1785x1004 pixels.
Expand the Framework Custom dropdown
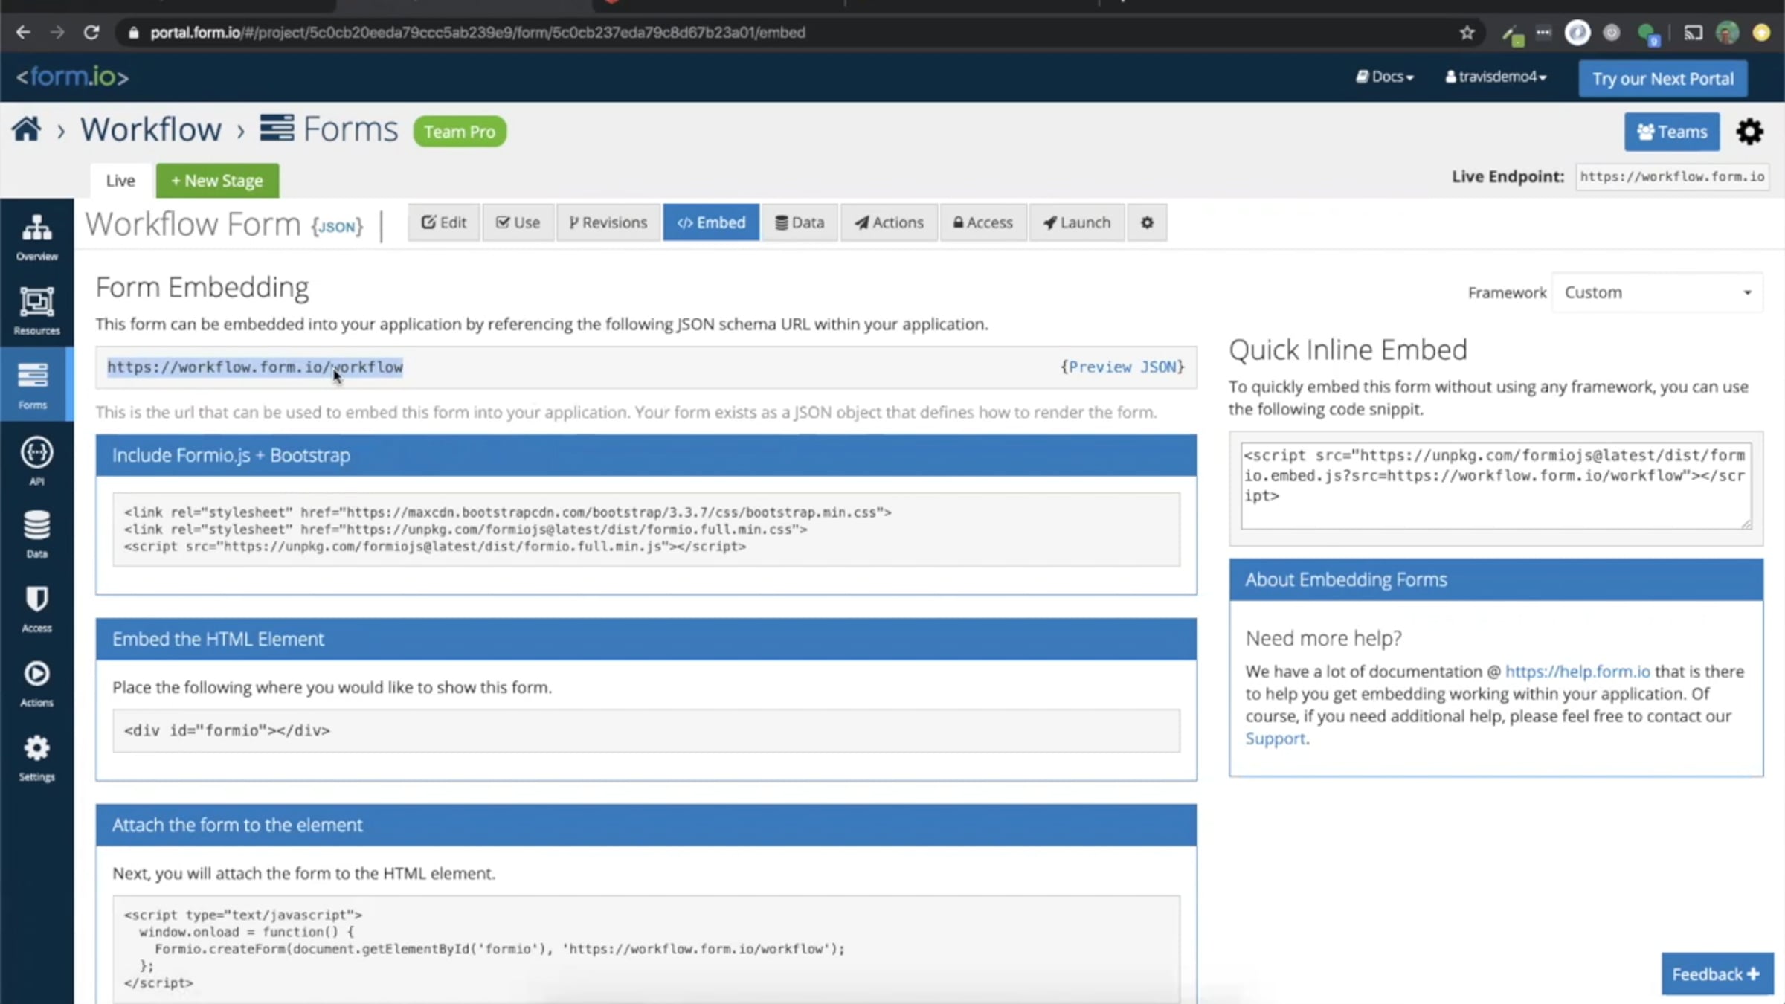1657,292
